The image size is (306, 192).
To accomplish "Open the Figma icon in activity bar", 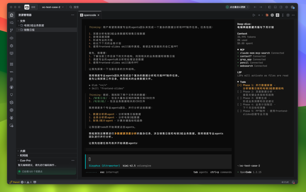I will click(x=12, y=80).
